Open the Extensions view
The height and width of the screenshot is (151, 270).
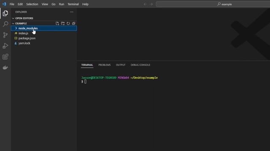point(5,57)
